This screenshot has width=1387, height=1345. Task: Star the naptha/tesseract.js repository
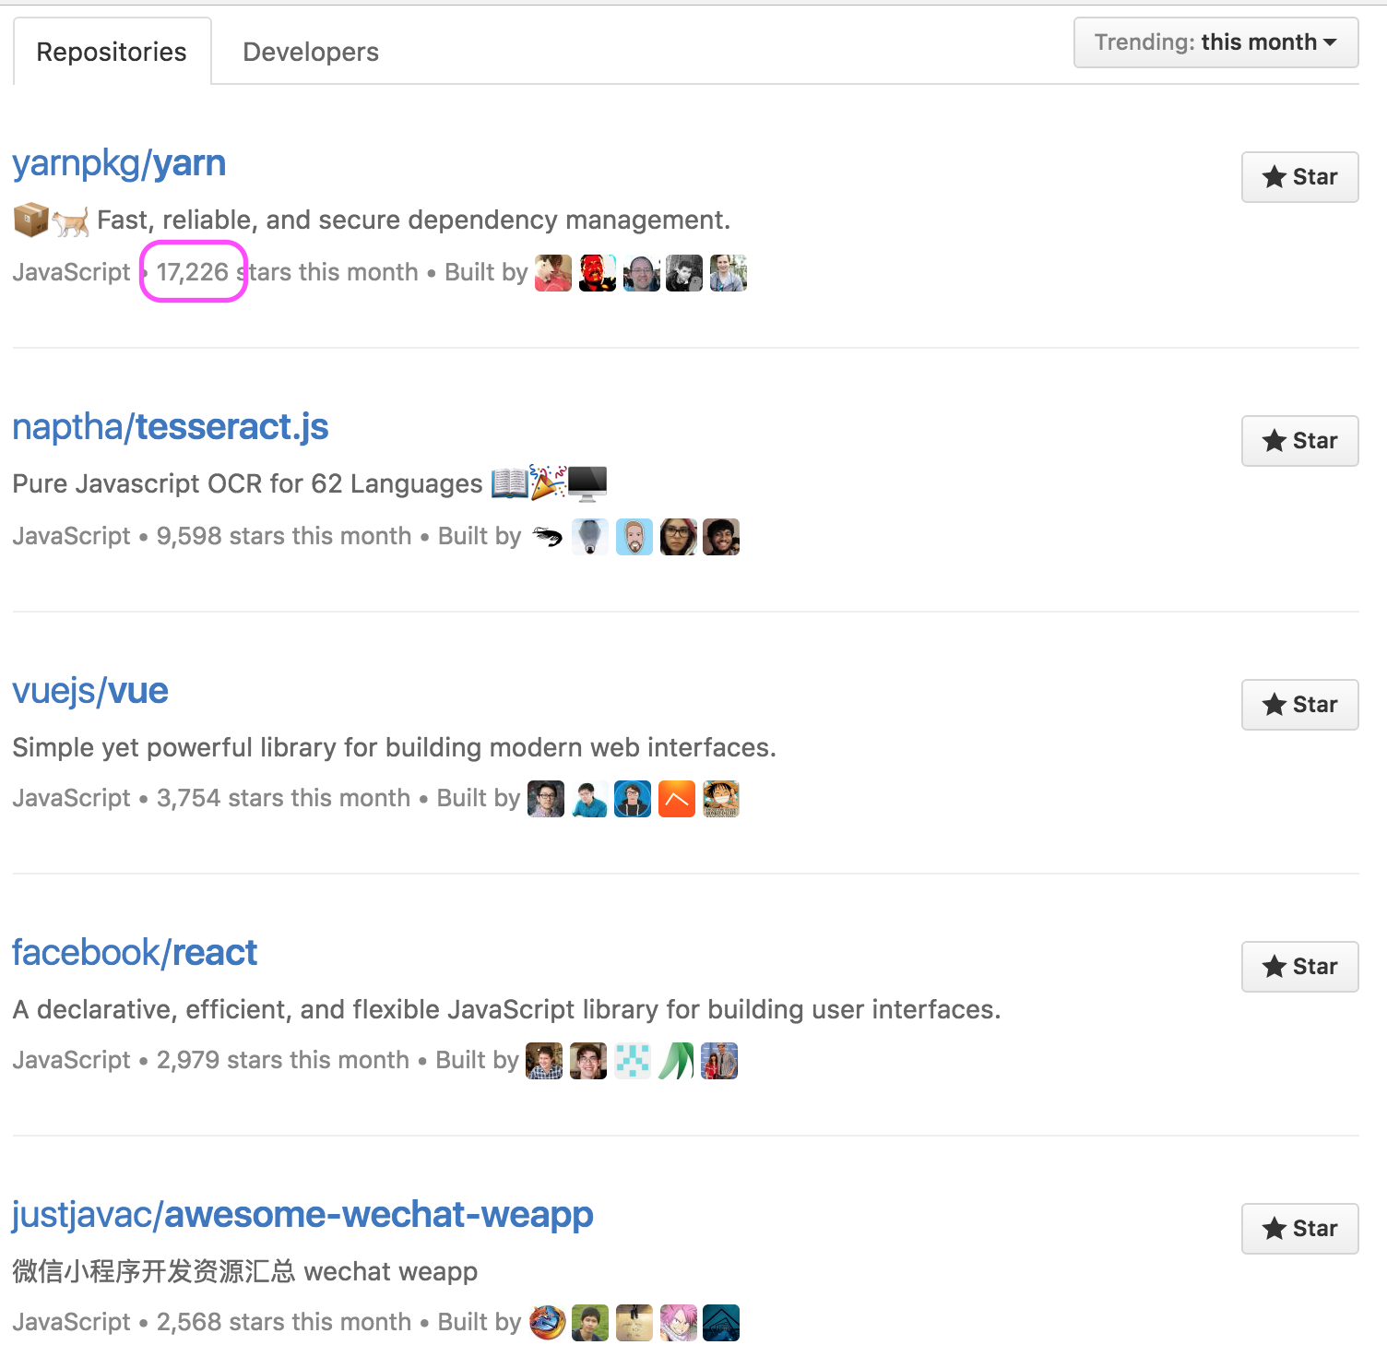tap(1299, 441)
